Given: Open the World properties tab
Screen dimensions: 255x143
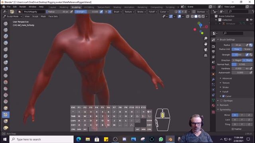Looking at the screenshot, I should (x=213, y=67).
